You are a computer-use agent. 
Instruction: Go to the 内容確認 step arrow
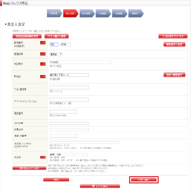103,13
